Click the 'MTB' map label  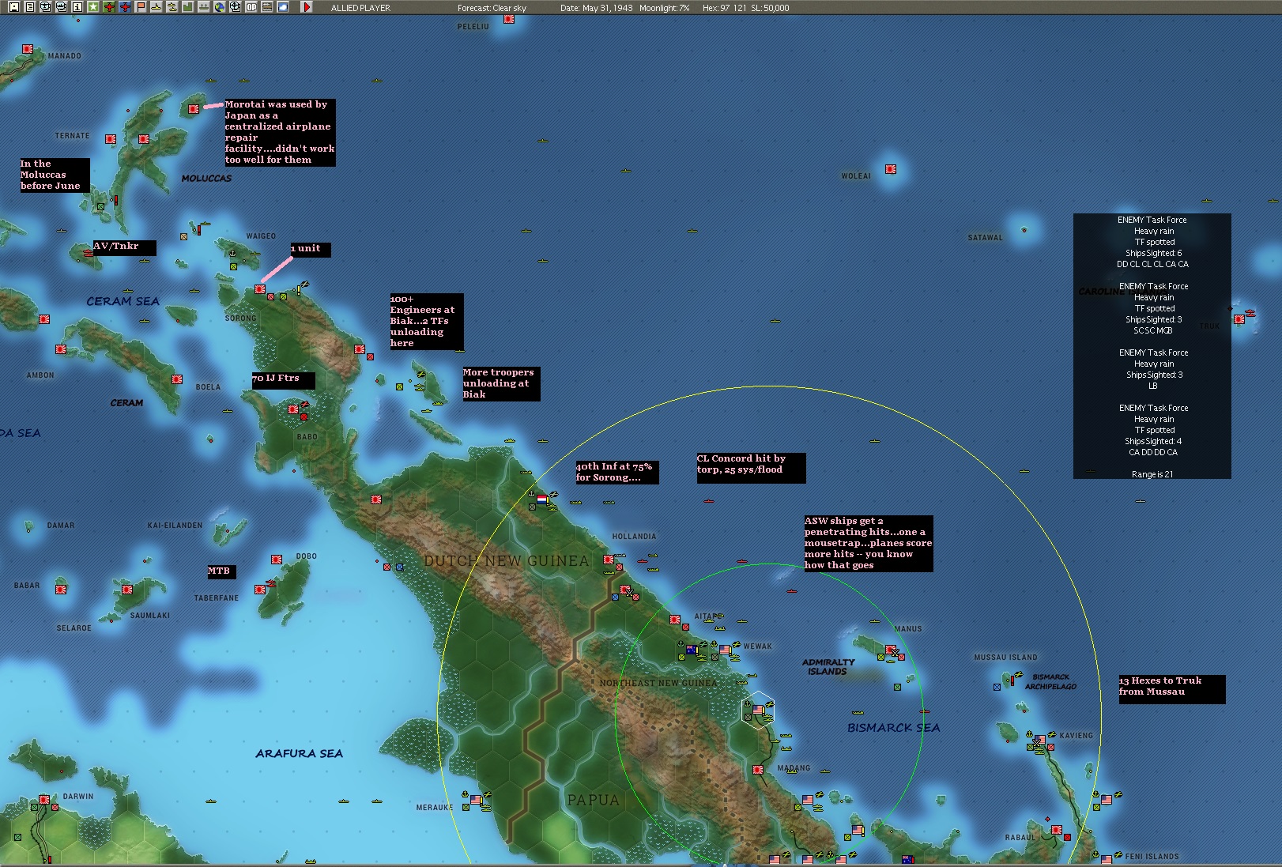coord(221,571)
